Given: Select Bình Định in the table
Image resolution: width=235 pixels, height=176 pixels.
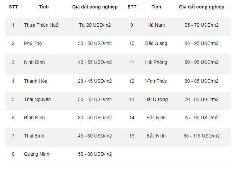Looking at the screenshot, I should click(x=34, y=118).
